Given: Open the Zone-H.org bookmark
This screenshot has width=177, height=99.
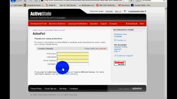Looking at the screenshot, I should tap(124, 5).
